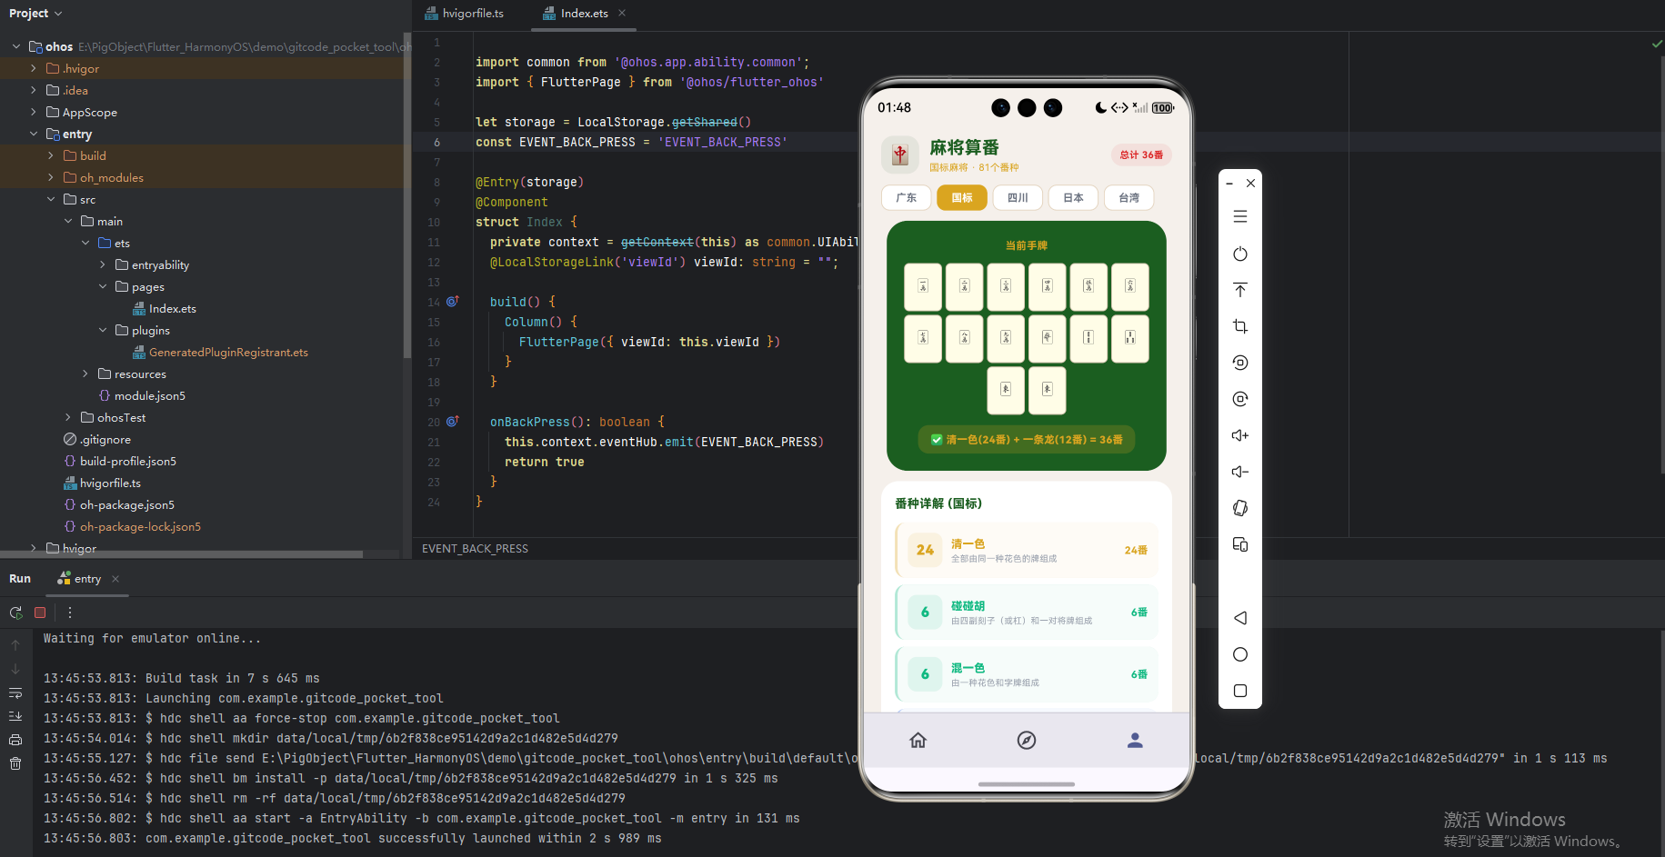
Task: Expand the .hvigor folder
Action: pos(34,68)
